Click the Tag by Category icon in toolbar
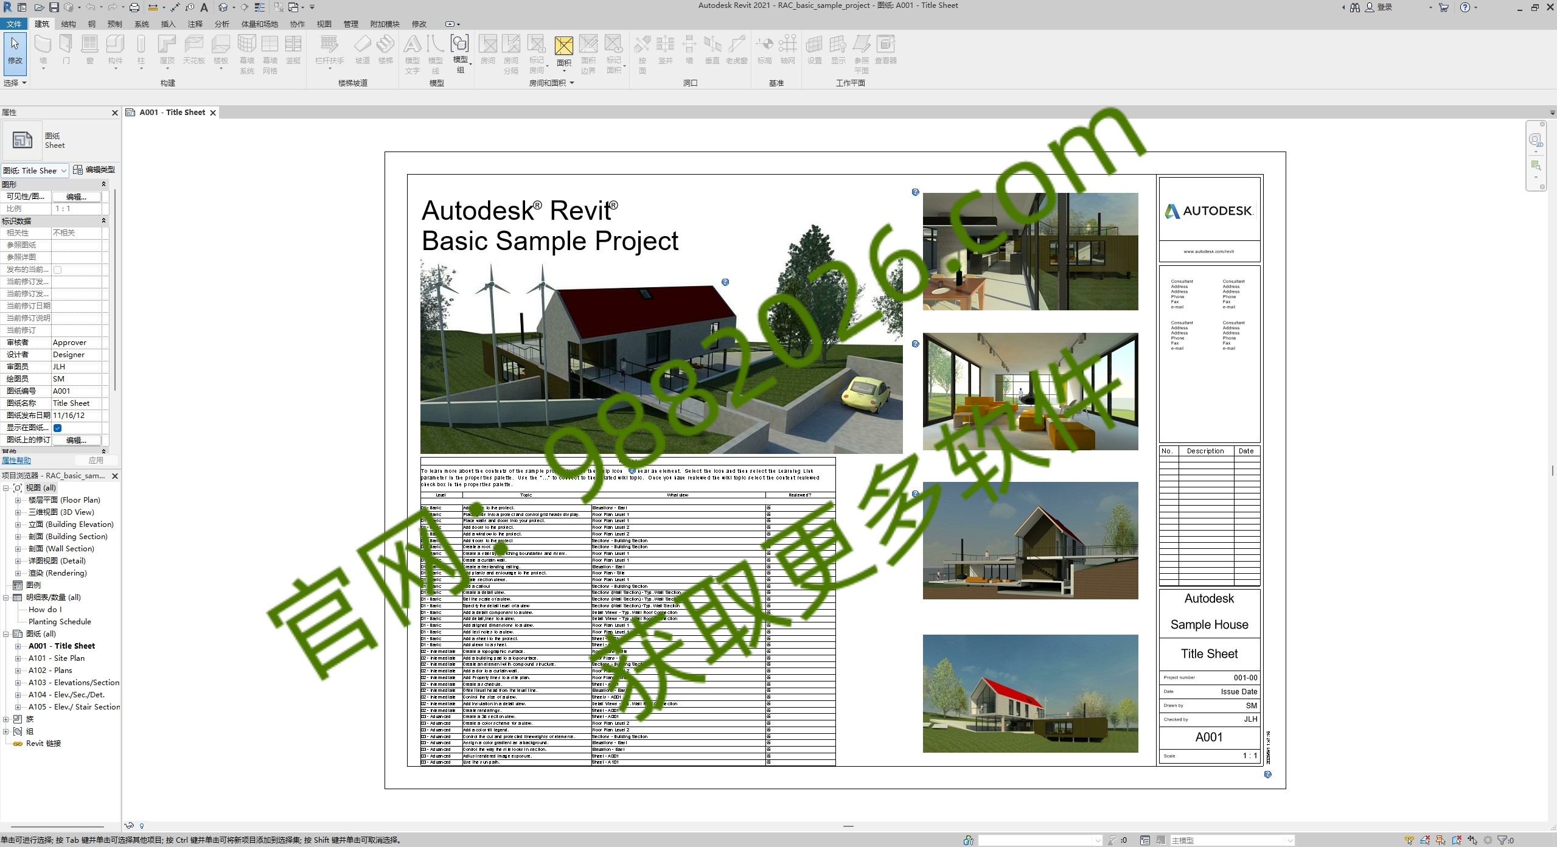The width and height of the screenshot is (1557, 847). click(x=190, y=7)
